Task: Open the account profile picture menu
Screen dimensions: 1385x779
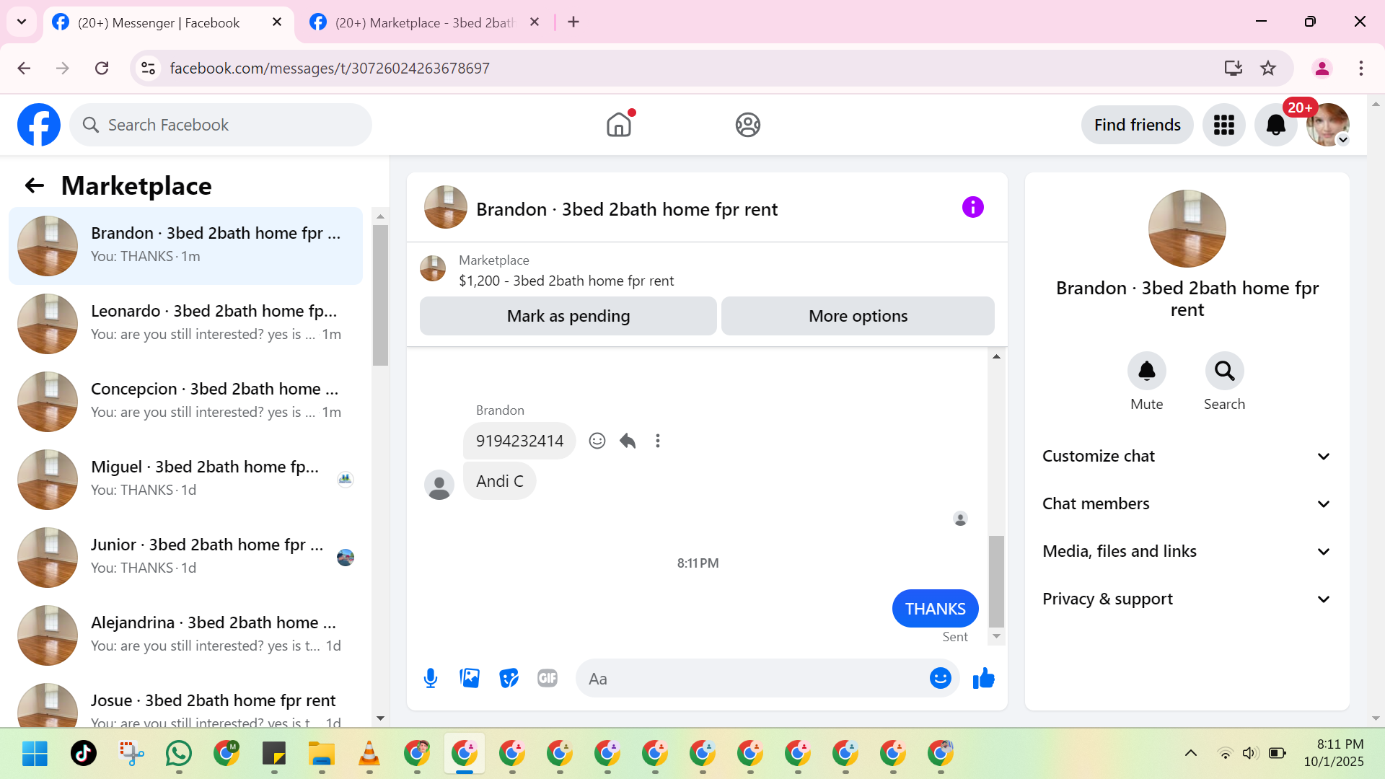Action: 1328,125
